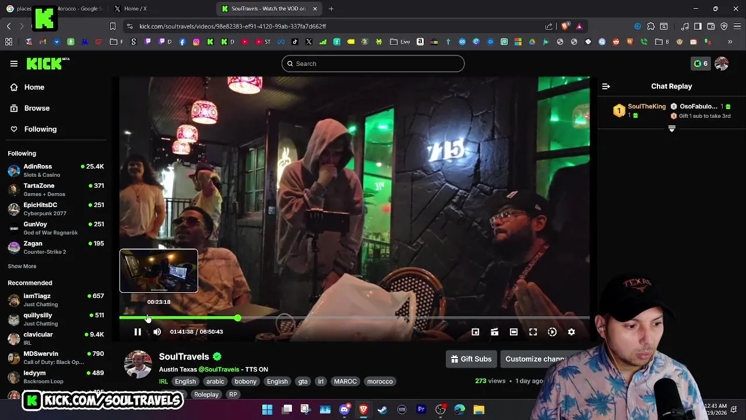Viewport: 746px width, 420px height.
Task: Pause the VOD playback
Action: 138,332
